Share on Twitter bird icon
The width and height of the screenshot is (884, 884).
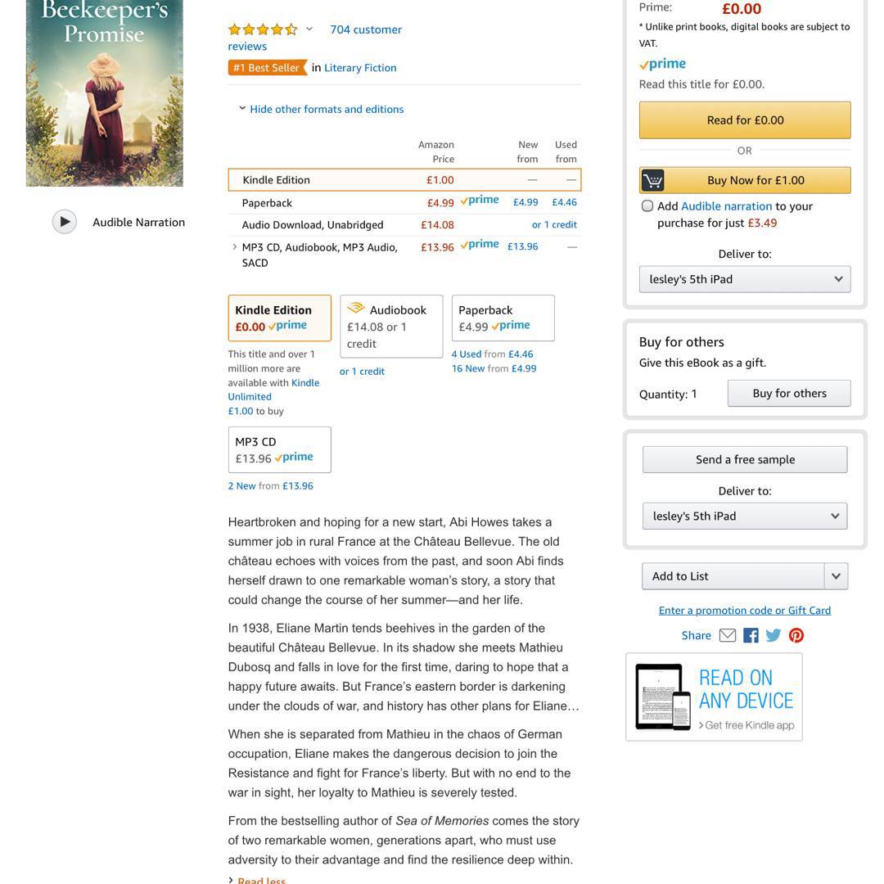tap(773, 635)
